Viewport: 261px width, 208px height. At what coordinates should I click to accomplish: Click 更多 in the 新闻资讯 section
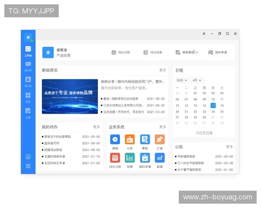pyautogui.click(x=163, y=70)
